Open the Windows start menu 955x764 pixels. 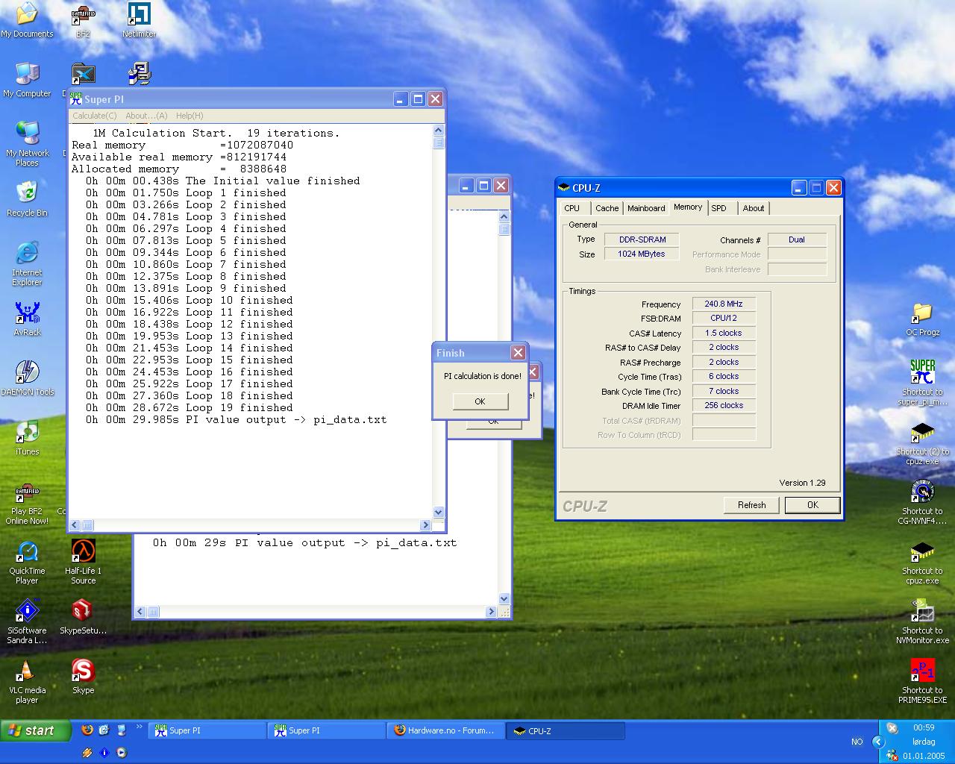[36, 730]
